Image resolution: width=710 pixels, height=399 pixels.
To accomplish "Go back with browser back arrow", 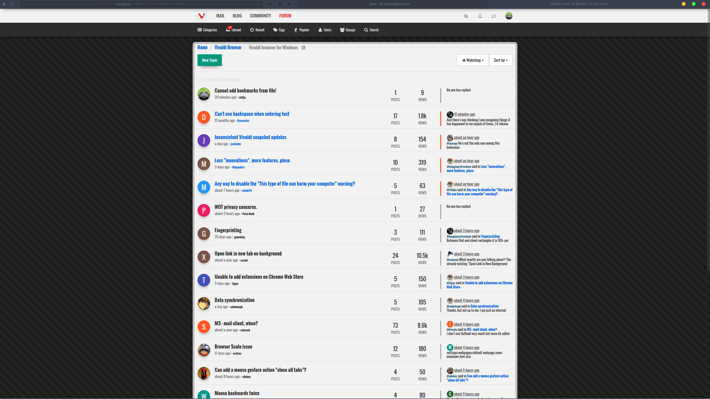I will point(4,4).
